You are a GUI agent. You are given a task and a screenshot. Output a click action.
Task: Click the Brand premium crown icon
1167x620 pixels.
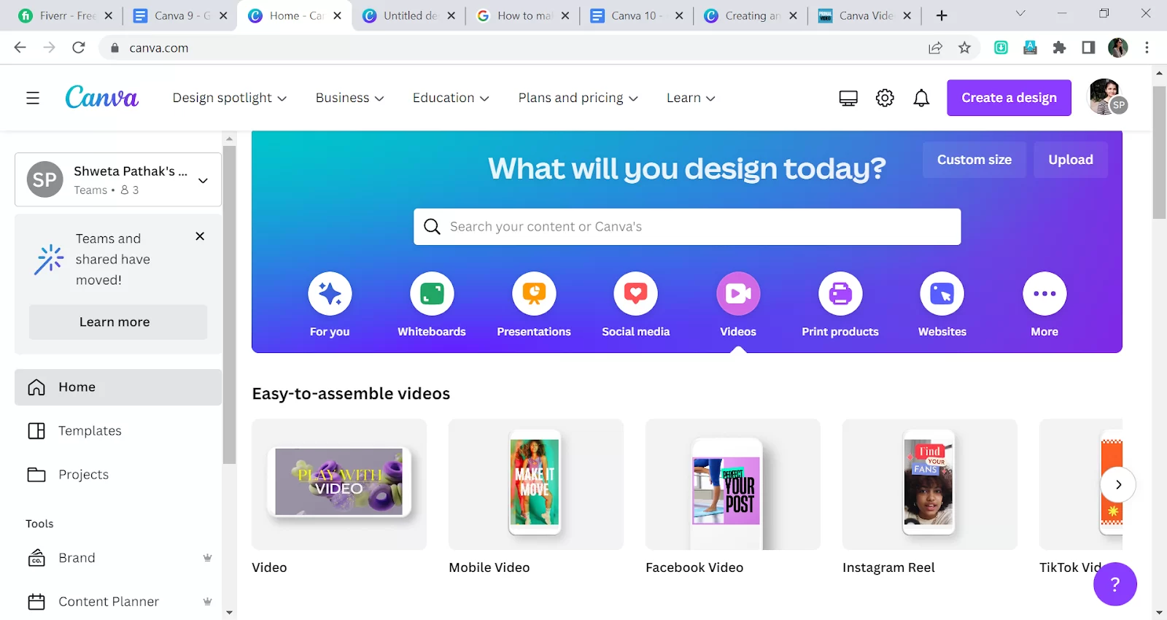(207, 558)
